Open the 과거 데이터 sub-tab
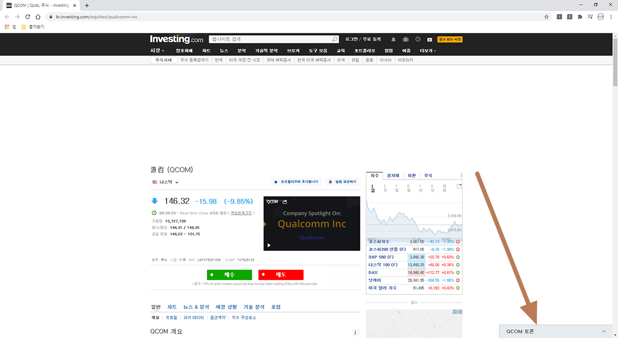Screen dimensions: 618x338 [x=193, y=318]
